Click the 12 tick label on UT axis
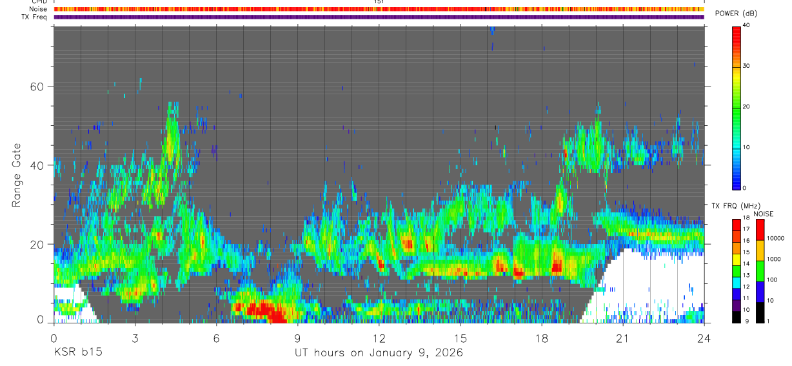The image size is (792, 366). pos(379,338)
